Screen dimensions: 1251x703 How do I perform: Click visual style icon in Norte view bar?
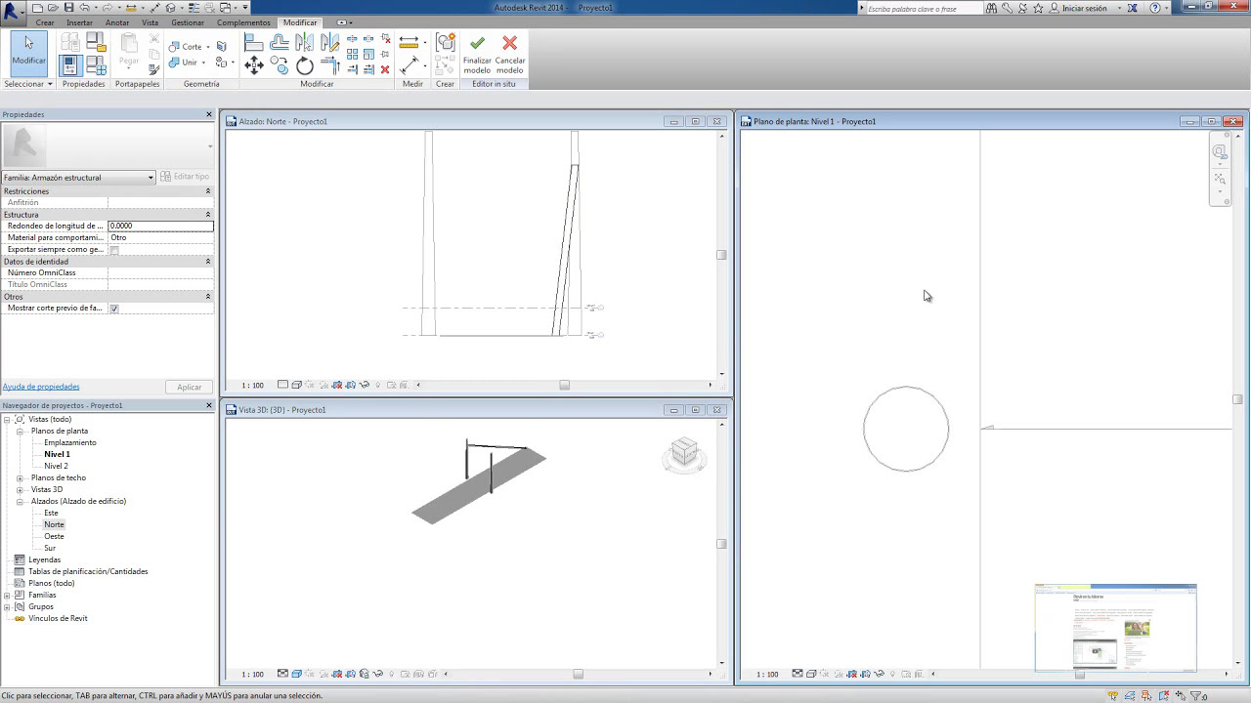tap(296, 385)
